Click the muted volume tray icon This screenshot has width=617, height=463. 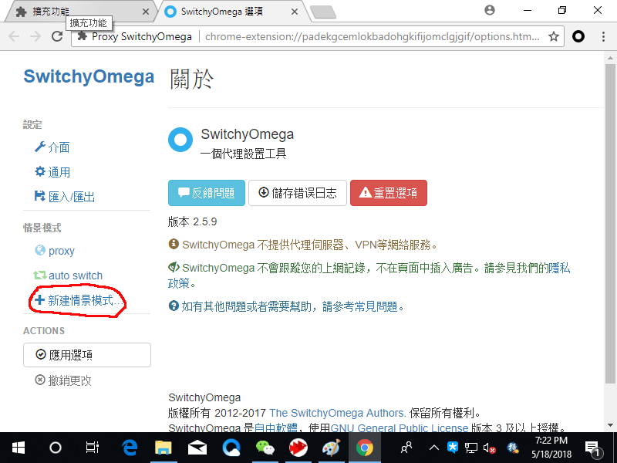tap(489, 448)
